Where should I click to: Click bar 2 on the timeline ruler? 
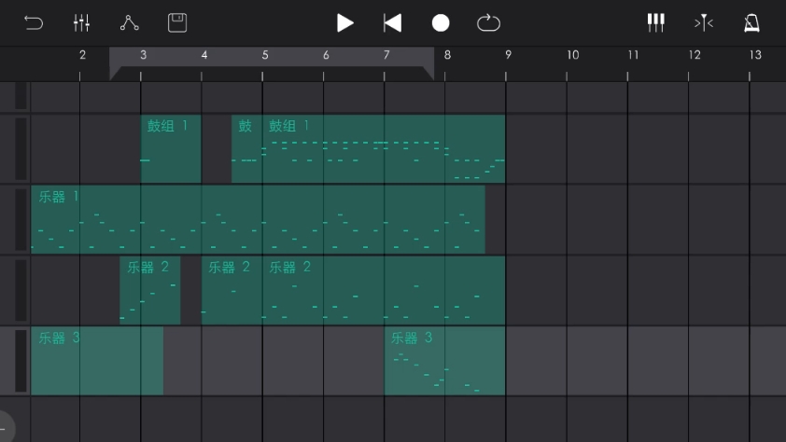point(82,55)
